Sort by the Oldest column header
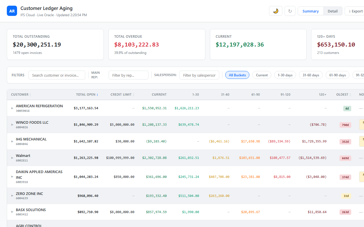The height and width of the screenshot is (227, 364). click(344, 94)
